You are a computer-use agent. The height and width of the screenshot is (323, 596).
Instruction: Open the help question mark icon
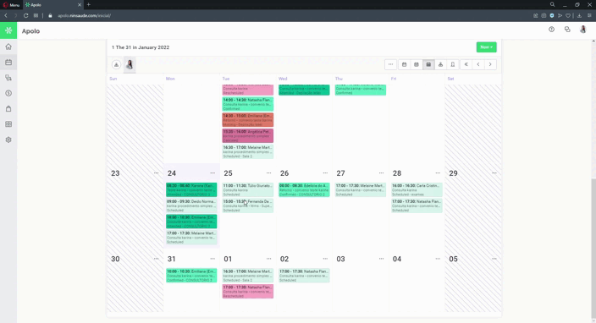[x=551, y=30]
